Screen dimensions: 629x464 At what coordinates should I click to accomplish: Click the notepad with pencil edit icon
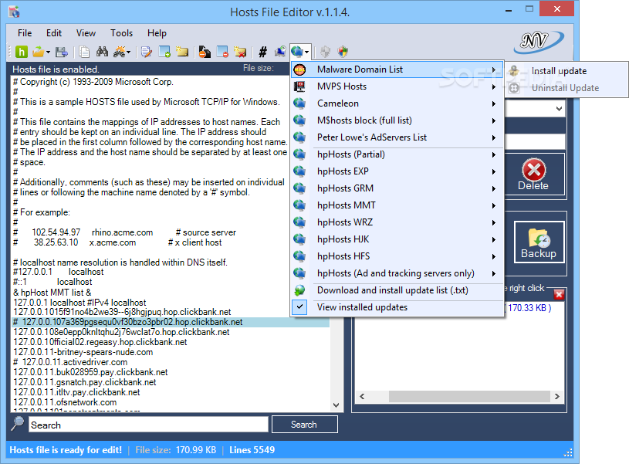coord(147,52)
